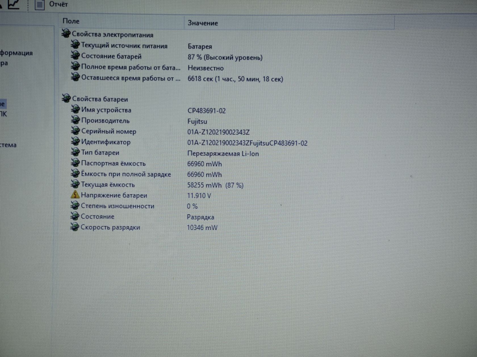The height and width of the screenshot is (357, 477).
Task: Select the Паспортная ёмкость field
Action: [x=113, y=163]
